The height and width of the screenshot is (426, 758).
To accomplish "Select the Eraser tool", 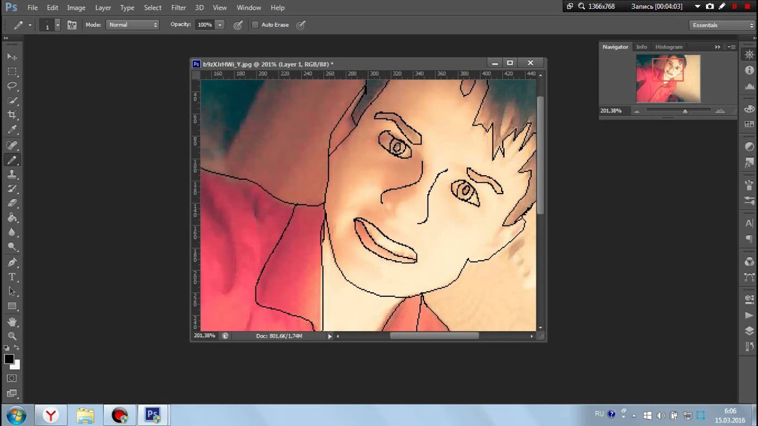I will coord(12,204).
